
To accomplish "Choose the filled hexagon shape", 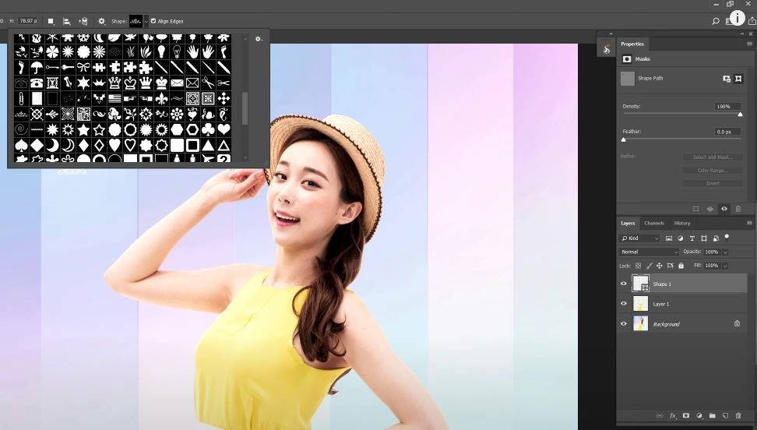I will pyautogui.click(x=177, y=129).
